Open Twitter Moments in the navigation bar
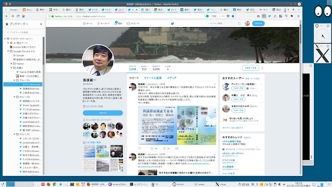 point(103,23)
